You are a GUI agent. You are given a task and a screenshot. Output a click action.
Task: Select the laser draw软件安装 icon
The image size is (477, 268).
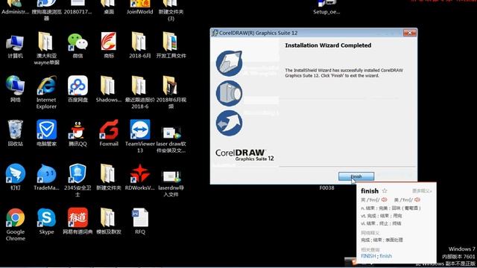pos(171,138)
